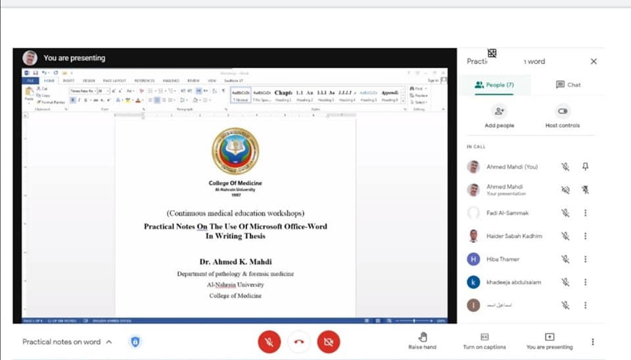631x360 pixels.
Task: Click mic icon next to khadeeja abdulsalam
Action: pyautogui.click(x=565, y=282)
